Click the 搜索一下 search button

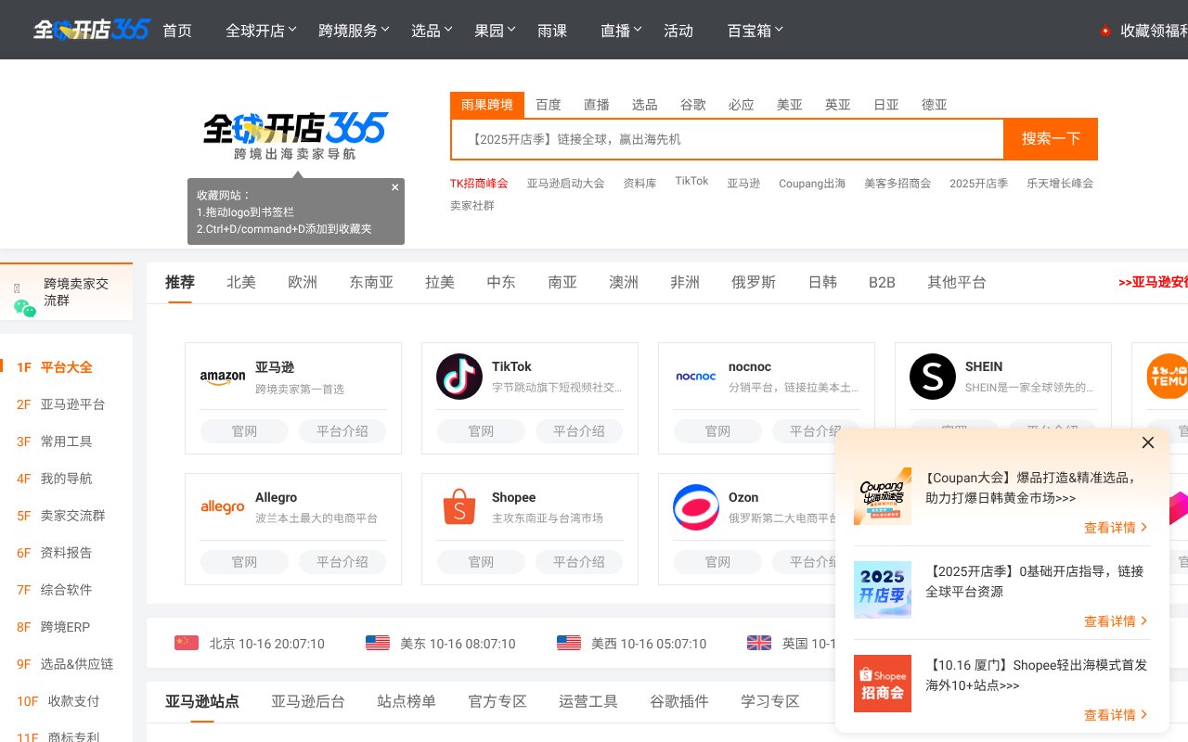1050,138
